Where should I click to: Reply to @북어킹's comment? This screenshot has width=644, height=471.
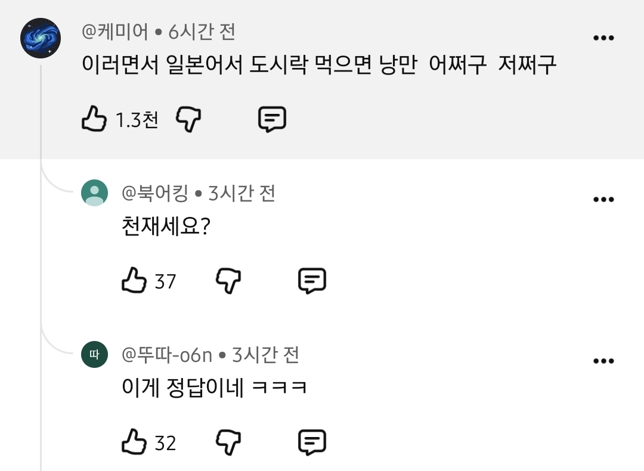(312, 280)
